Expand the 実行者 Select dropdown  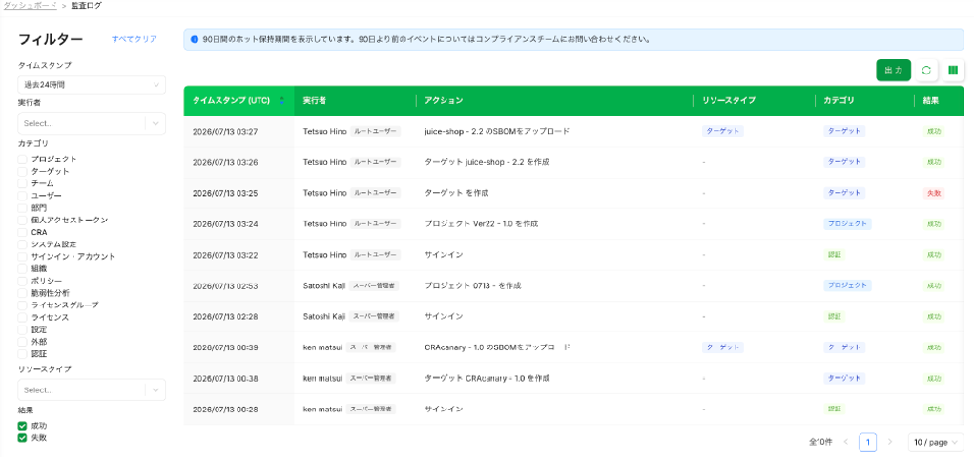pyautogui.click(x=92, y=123)
